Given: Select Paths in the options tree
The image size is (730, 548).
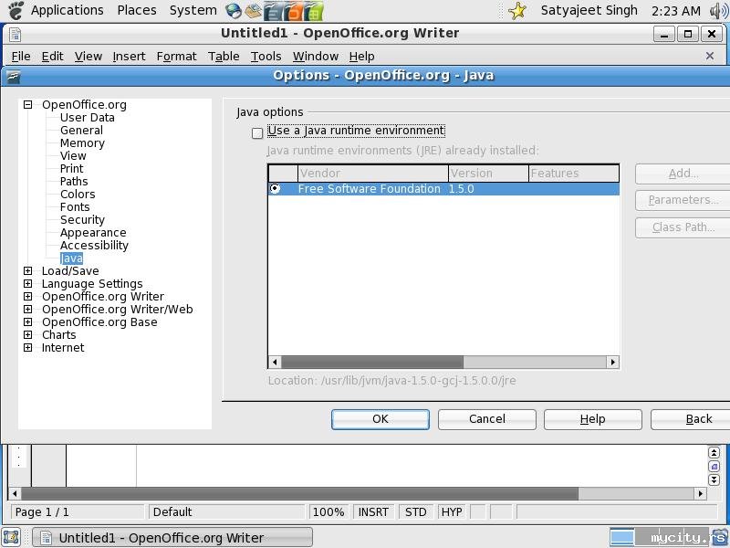Looking at the screenshot, I should point(74,181).
